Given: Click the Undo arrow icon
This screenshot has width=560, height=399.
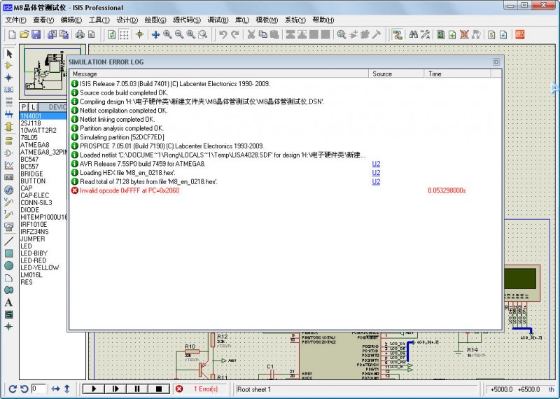Looking at the screenshot, I should coord(223,34).
